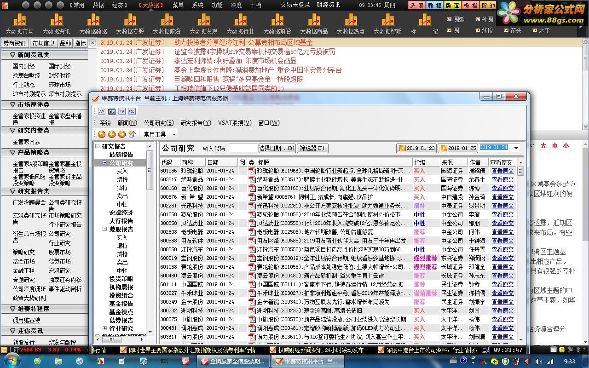Open 常用工具 dropdown
Viewport: 589px width, 368px height.
point(159,134)
